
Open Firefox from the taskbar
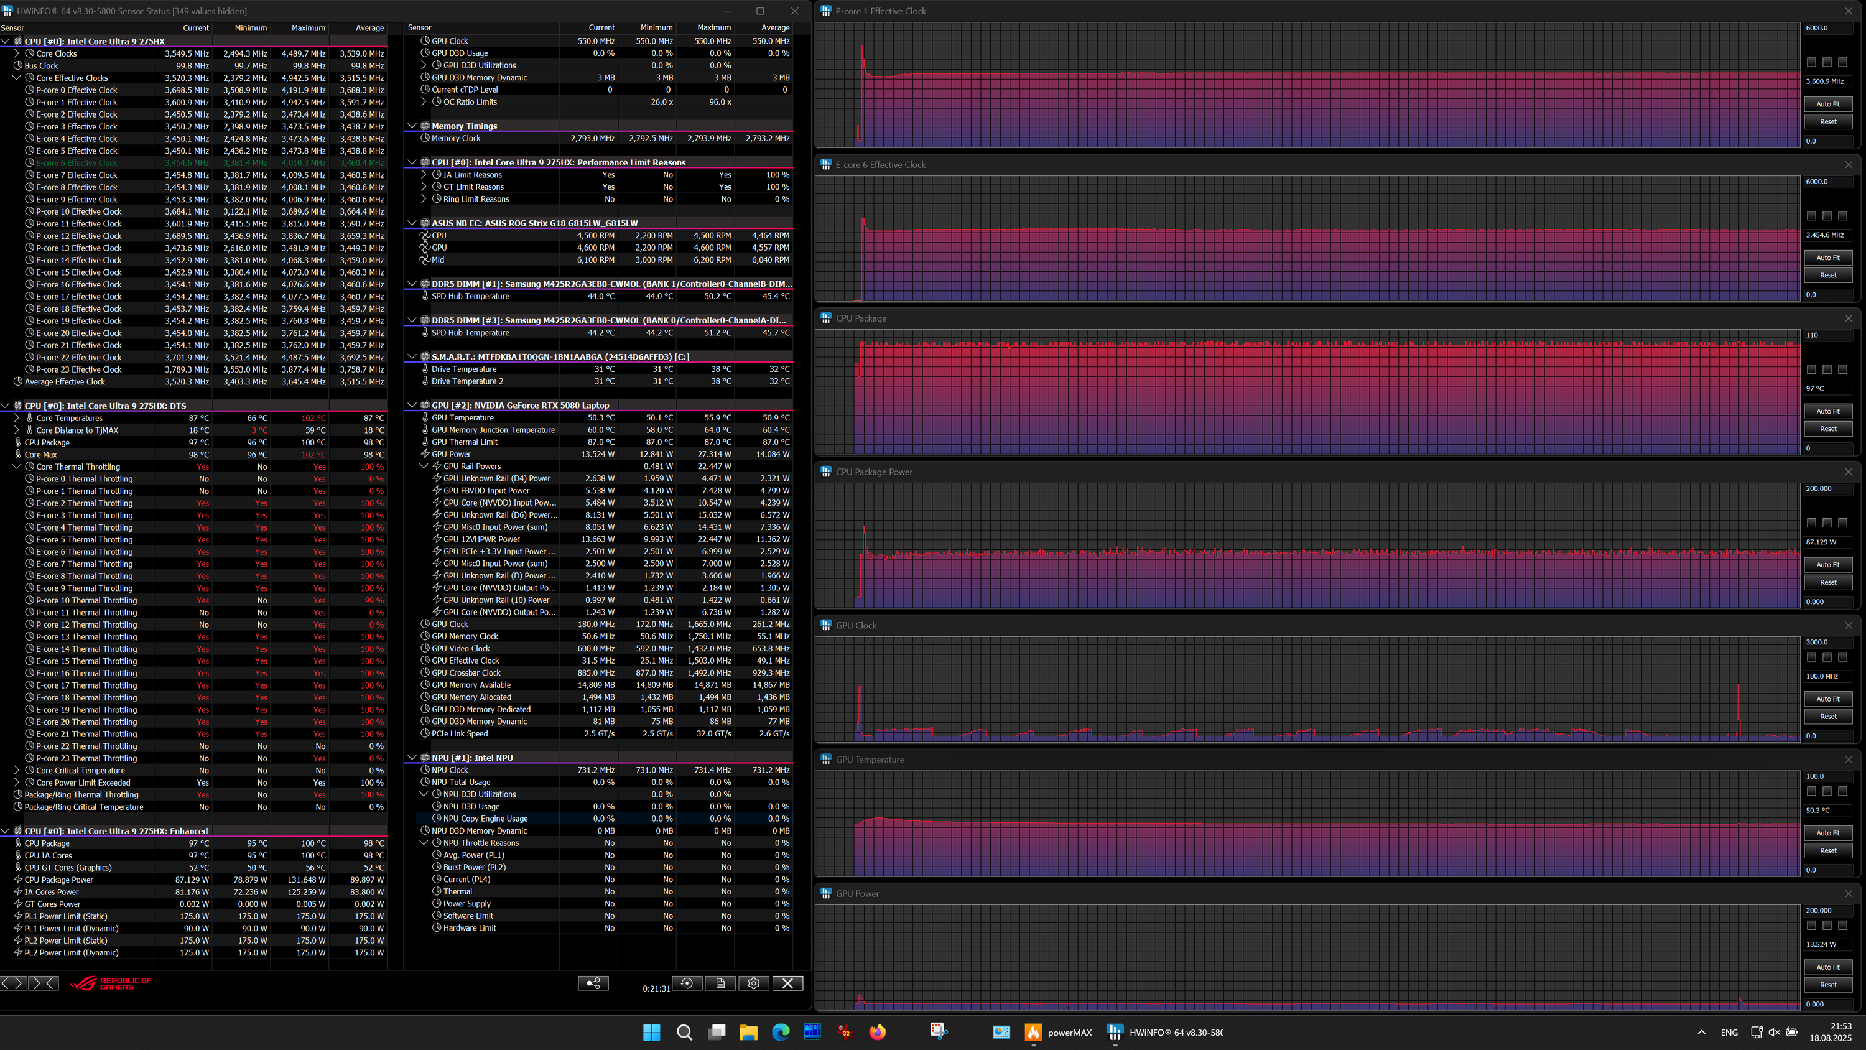point(877,1033)
